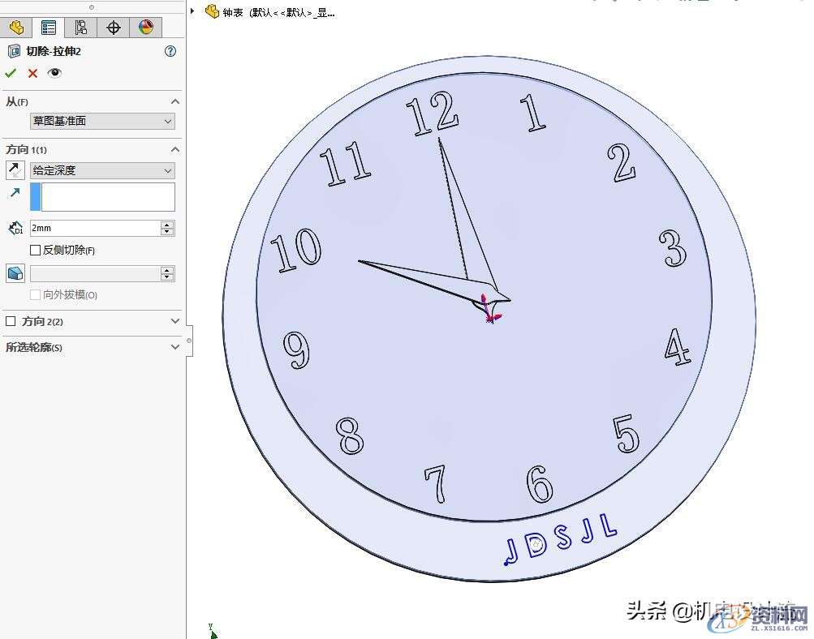Expand the 所选轮廓 section
Image resolution: width=814 pixels, height=639 pixels.
(174, 347)
